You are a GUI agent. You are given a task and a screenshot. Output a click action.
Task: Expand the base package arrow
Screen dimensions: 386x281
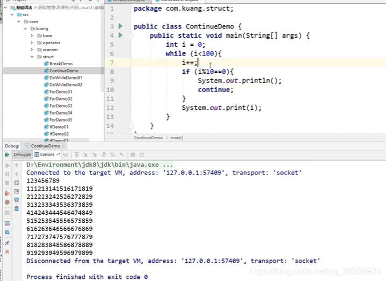[32, 36]
